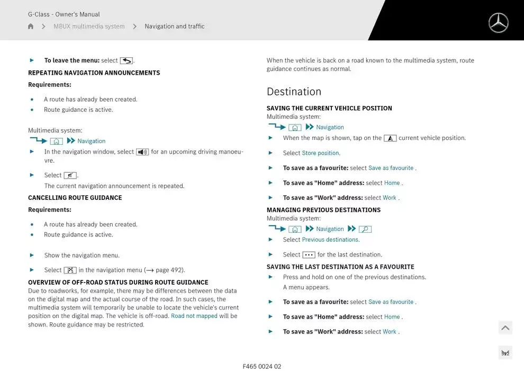
Task: Select the 'Navigation and traffic' breadcrumb item
Action: click(174, 26)
